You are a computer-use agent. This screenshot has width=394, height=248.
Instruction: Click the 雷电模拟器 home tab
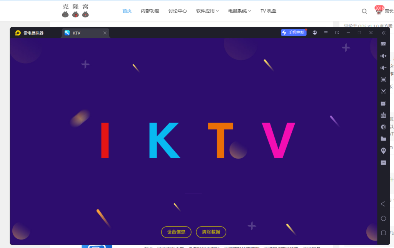pyautogui.click(x=30, y=33)
